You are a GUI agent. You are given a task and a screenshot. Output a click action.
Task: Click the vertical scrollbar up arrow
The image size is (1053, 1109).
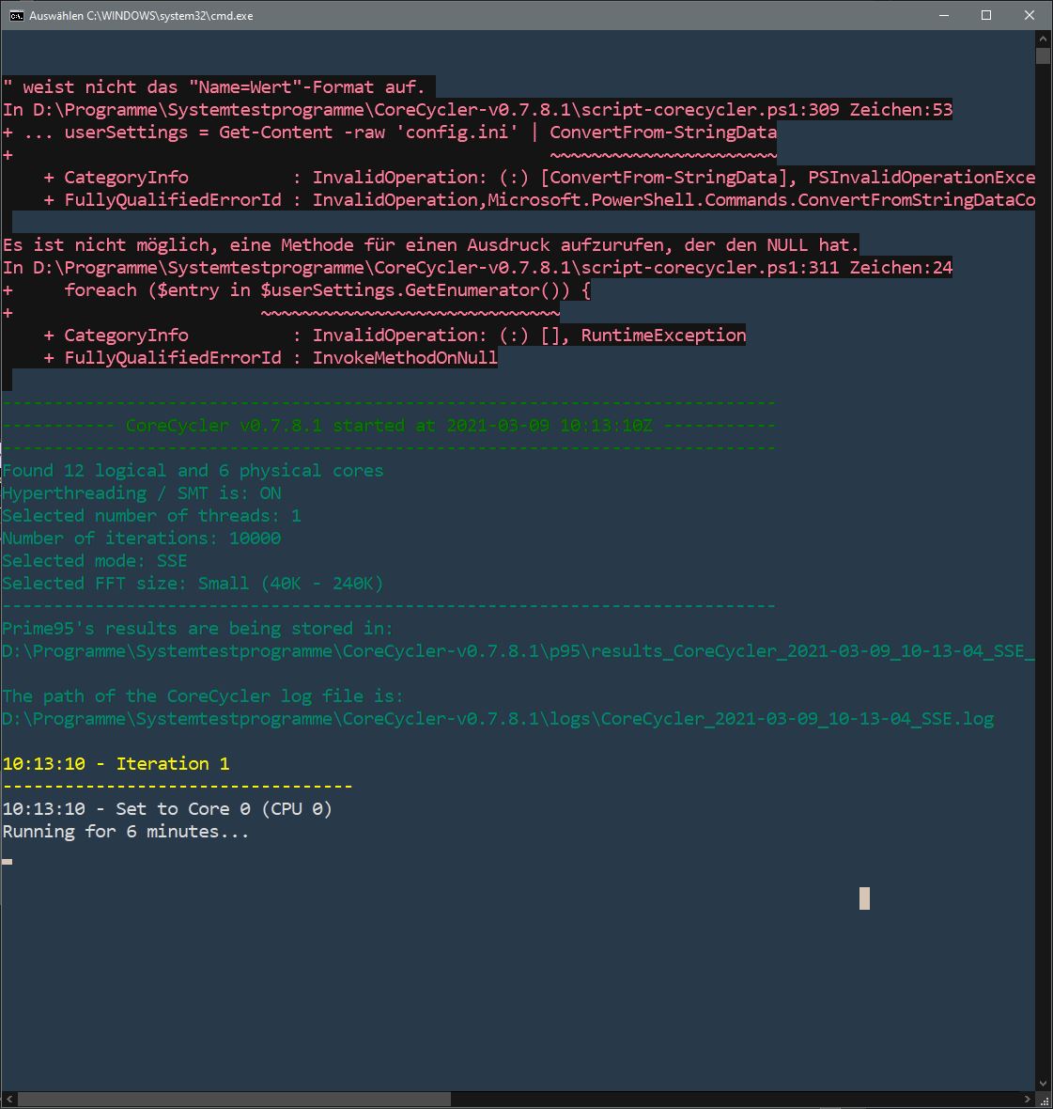(x=1043, y=39)
